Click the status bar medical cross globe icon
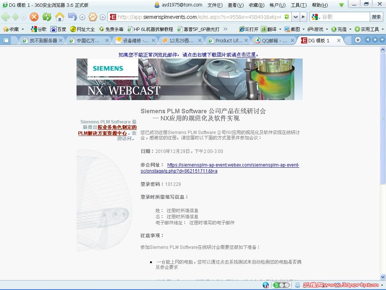386x290 pixels. (x=266, y=285)
